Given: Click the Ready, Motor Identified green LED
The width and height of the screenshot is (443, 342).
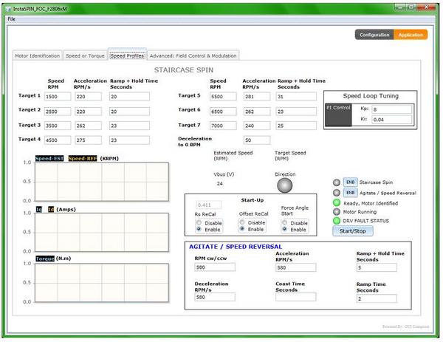Looking at the screenshot, I should [337, 202].
